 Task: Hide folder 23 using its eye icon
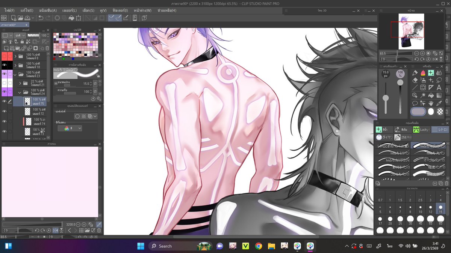pos(5,74)
